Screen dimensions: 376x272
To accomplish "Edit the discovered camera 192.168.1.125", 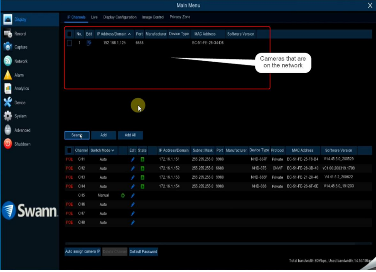I will [x=89, y=43].
